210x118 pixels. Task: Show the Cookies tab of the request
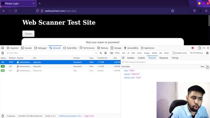141,58
